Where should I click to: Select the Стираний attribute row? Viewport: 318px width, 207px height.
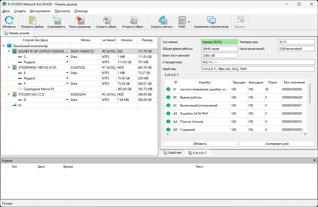pyautogui.click(x=236, y=129)
